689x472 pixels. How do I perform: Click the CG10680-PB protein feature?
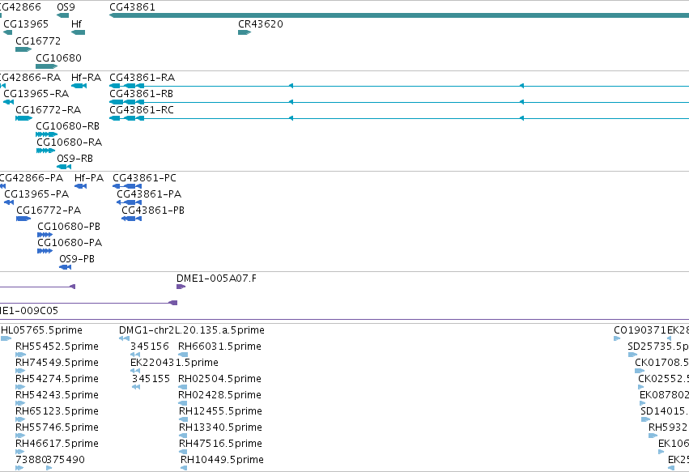tap(45, 235)
